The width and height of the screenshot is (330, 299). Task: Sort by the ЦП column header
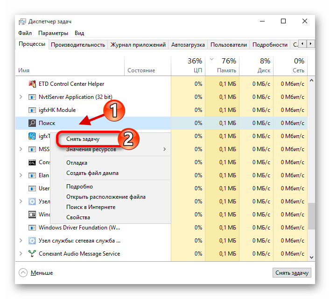pos(188,66)
